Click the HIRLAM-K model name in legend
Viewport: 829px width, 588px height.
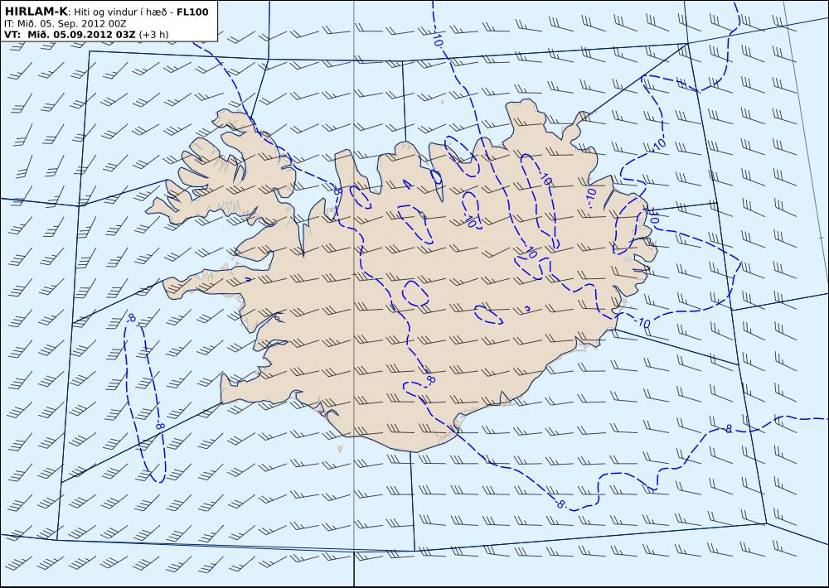tap(36, 12)
